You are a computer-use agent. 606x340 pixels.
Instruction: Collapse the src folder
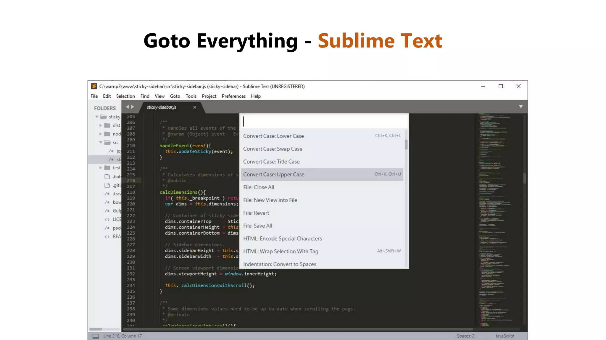click(x=101, y=143)
